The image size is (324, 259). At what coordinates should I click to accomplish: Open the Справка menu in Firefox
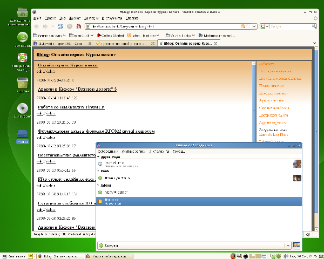click(x=132, y=18)
